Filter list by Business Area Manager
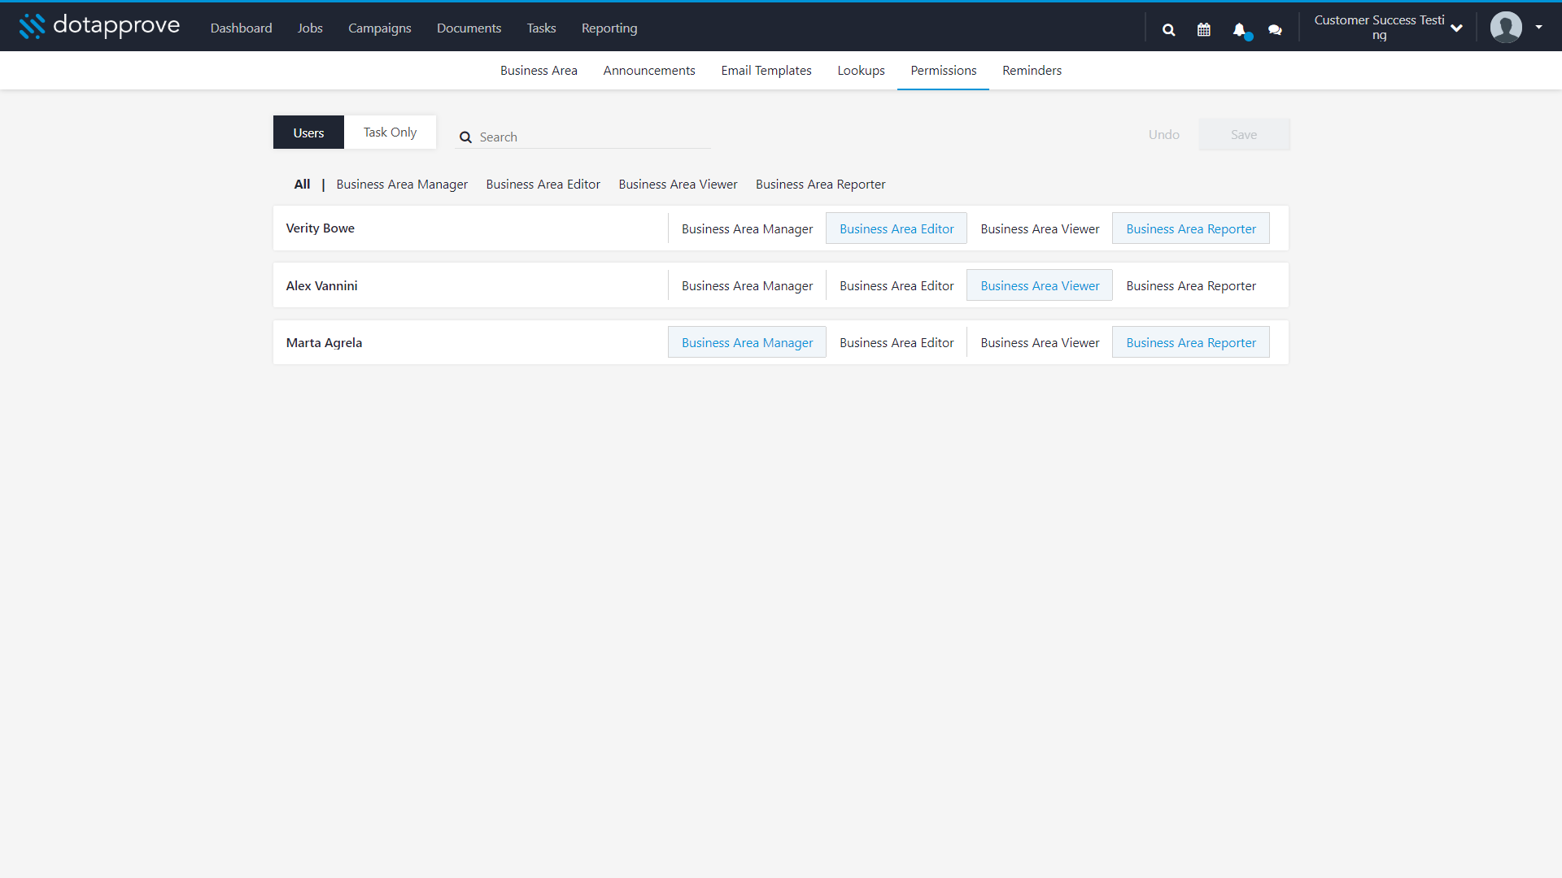1562x878 pixels. (x=402, y=185)
